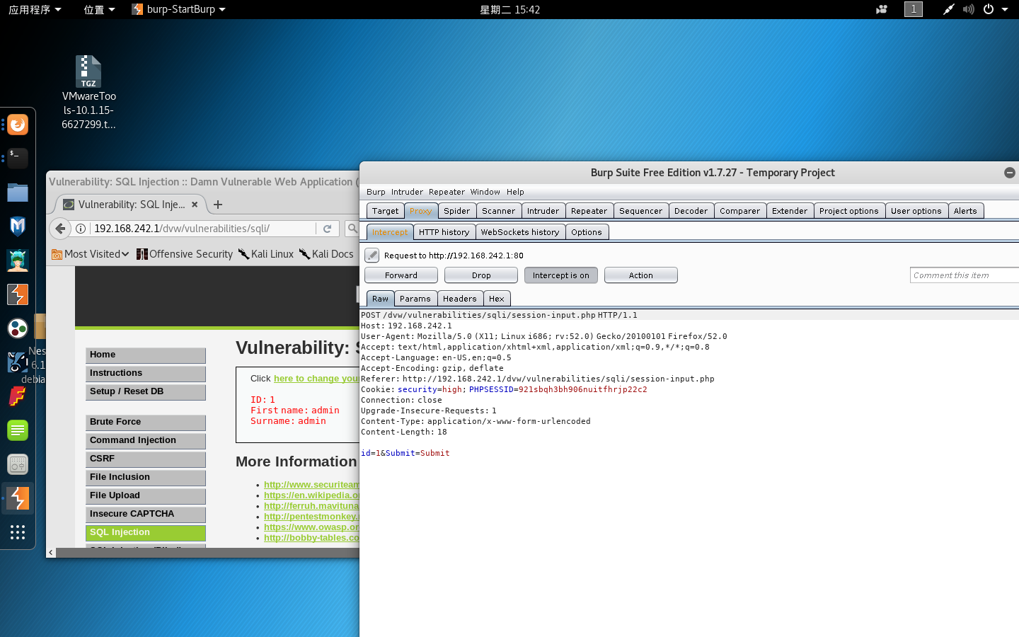Close the Vulnerability SQL Injection tab
Image resolution: width=1019 pixels, height=637 pixels.
195,205
